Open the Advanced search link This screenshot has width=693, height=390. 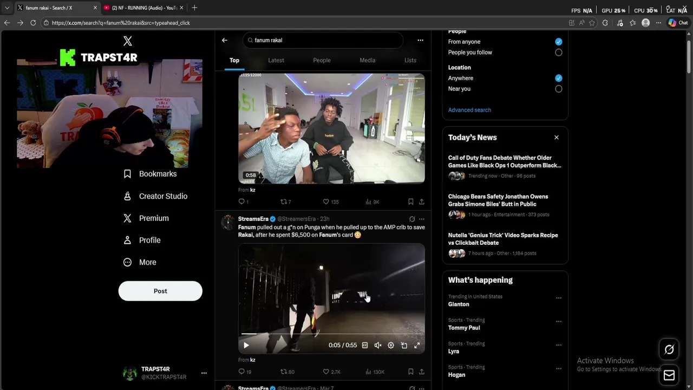tap(469, 110)
